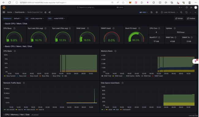Go to Dashboards breadcrumb
Screen dimensions: 199x117
pyautogui.click(x=20, y=12)
